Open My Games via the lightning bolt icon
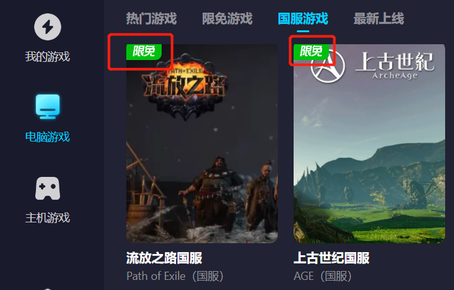The height and width of the screenshot is (290, 454). pos(47,27)
